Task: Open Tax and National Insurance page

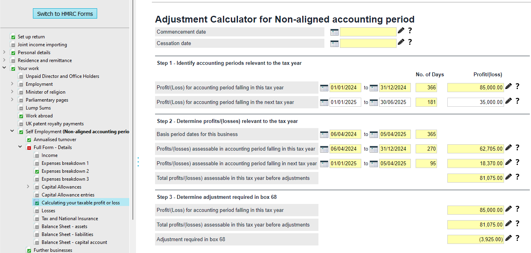Action: pyautogui.click(x=69, y=219)
